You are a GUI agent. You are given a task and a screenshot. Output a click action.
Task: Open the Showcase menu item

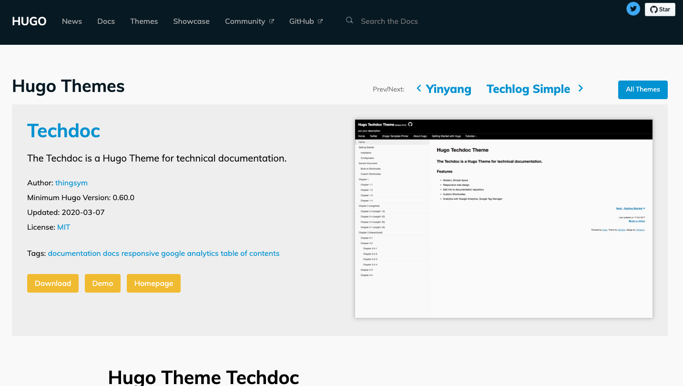(191, 21)
